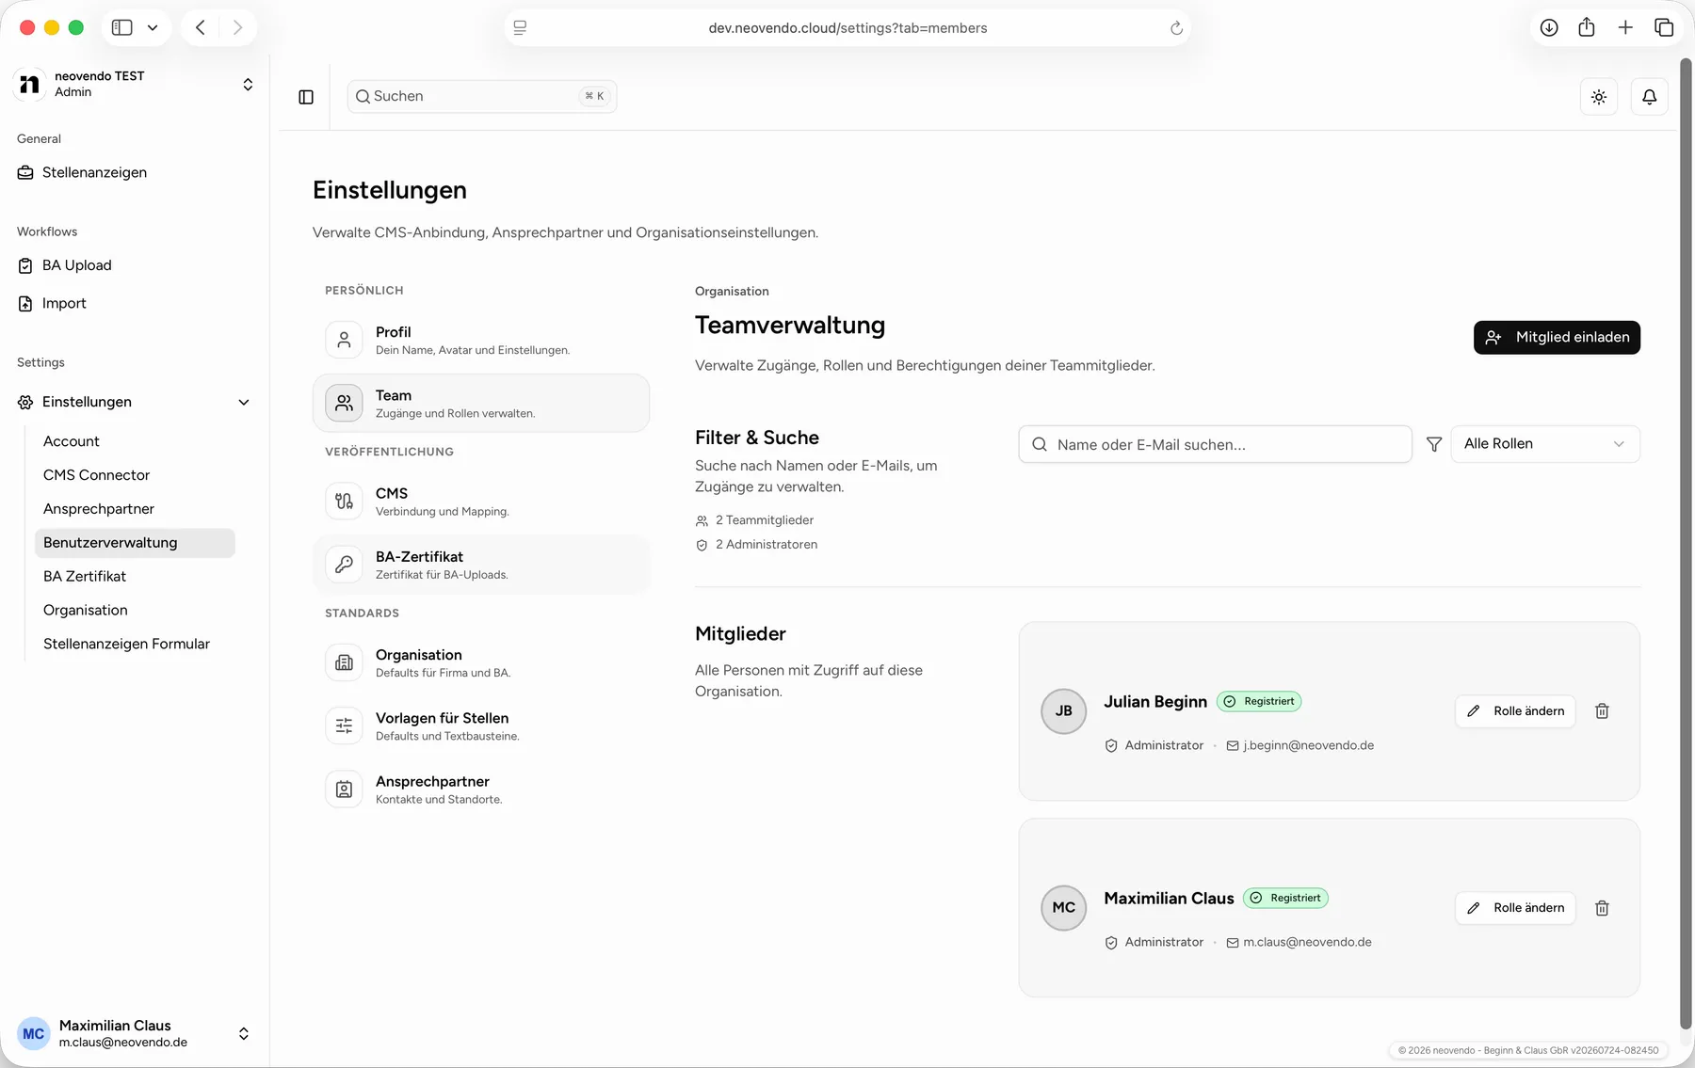The height and width of the screenshot is (1068, 1695).
Task: Open Stellenanzeigen in sidebar
Action: click(135, 172)
